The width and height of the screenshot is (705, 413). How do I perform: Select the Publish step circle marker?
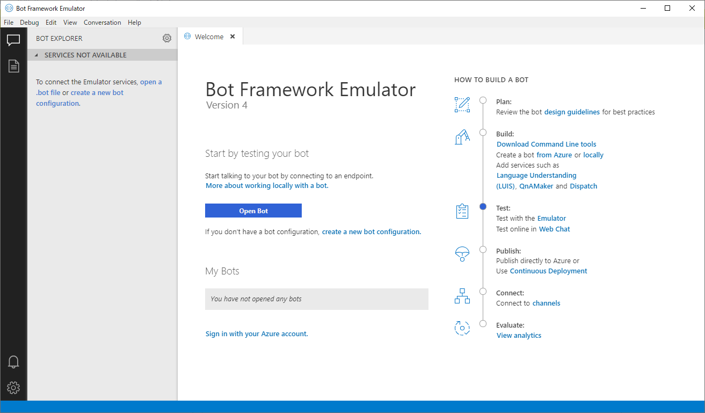pos(483,249)
